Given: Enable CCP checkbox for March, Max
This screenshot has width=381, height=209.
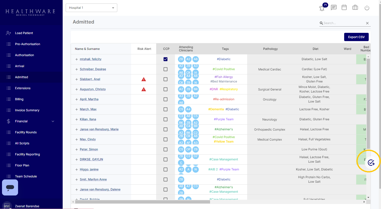Looking at the screenshot, I should tap(165, 109).
